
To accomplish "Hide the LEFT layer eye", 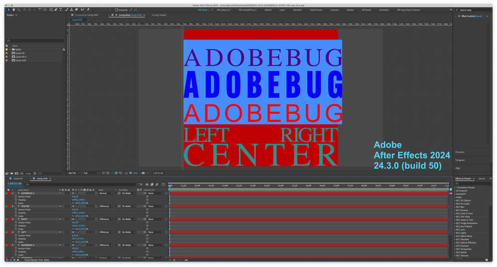I will coord(60,232).
